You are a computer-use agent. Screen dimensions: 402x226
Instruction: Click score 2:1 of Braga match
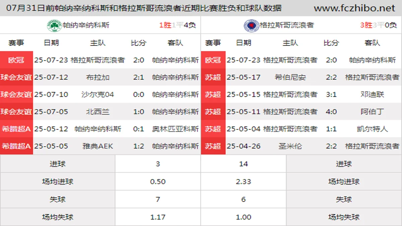tap(139, 77)
